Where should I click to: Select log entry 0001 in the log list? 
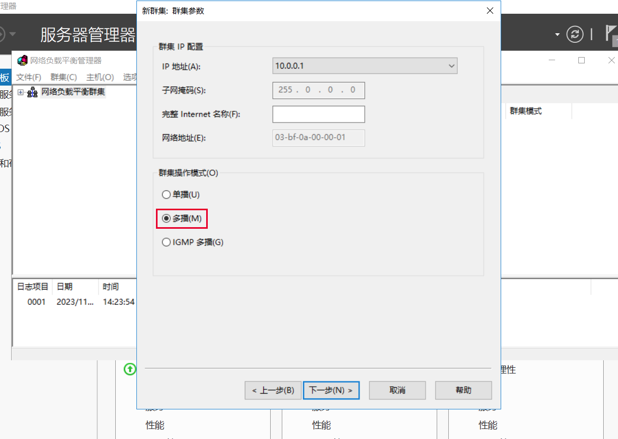pos(36,302)
